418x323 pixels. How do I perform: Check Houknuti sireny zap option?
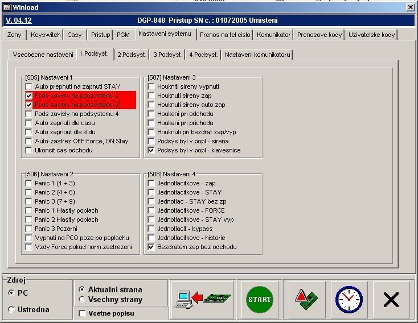[151, 96]
